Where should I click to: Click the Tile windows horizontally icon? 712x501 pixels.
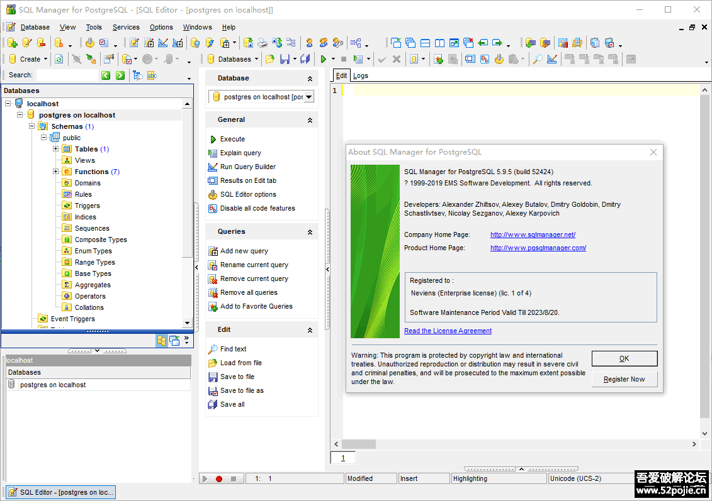[425, 43]
